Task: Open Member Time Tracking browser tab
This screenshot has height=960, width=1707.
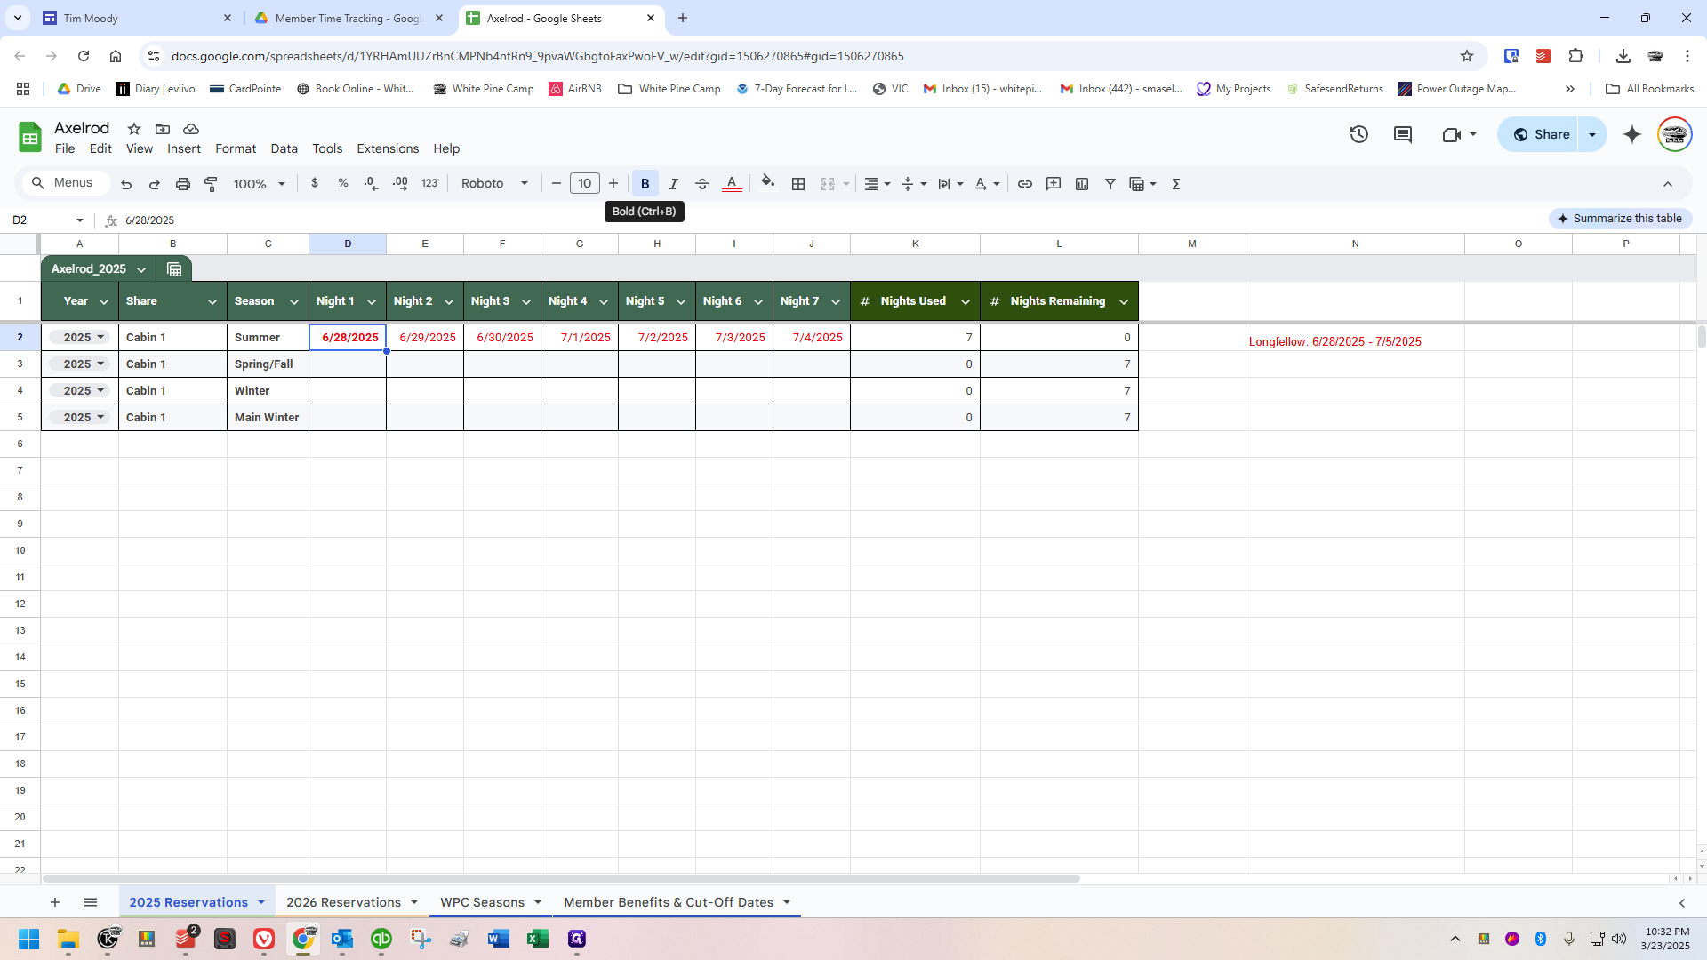Action: tap(349, 18)
